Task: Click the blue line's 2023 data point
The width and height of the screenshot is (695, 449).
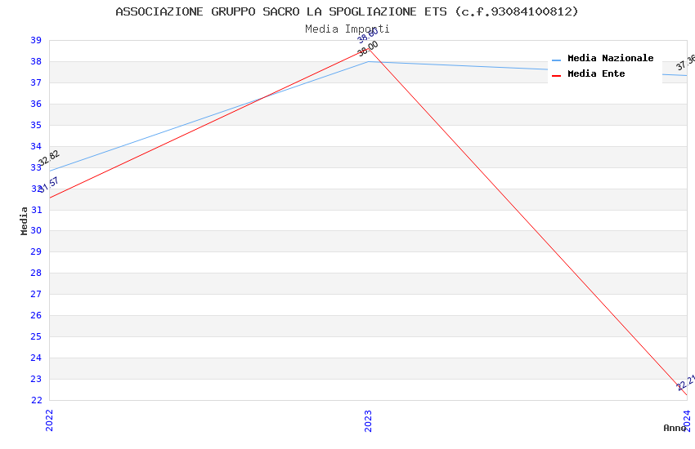Action: pos(368,61)
